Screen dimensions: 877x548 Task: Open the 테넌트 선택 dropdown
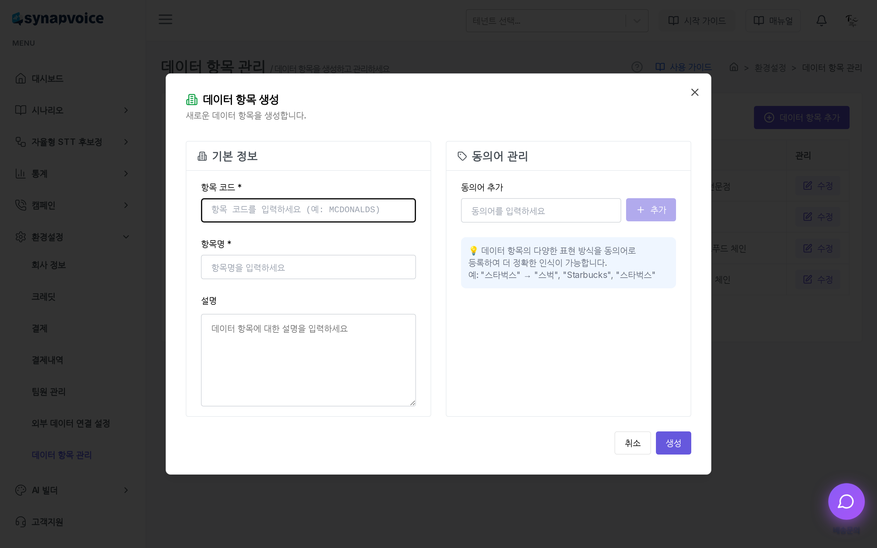(x=557, y=21)
